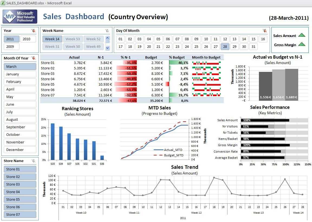Click the S03 bar in Ranking Stores

click(53, 142)
